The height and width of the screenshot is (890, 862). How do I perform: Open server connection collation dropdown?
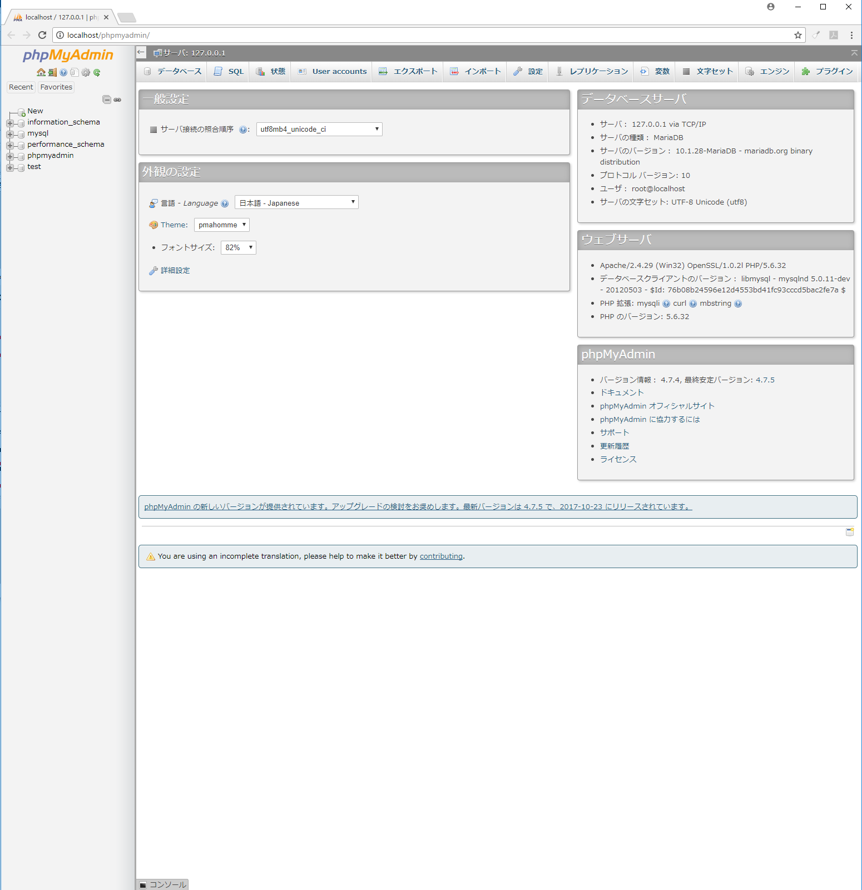[x=319, y=129]
